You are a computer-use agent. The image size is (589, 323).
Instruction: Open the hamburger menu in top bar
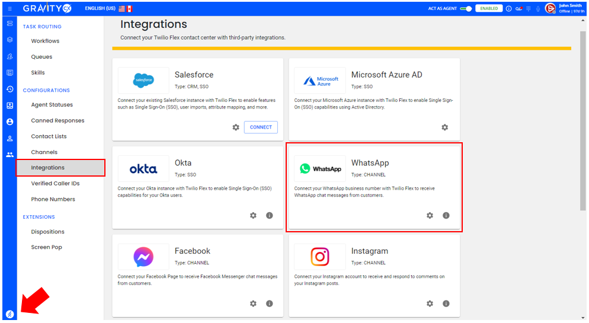pyautogui.click(x=9, y=9)
